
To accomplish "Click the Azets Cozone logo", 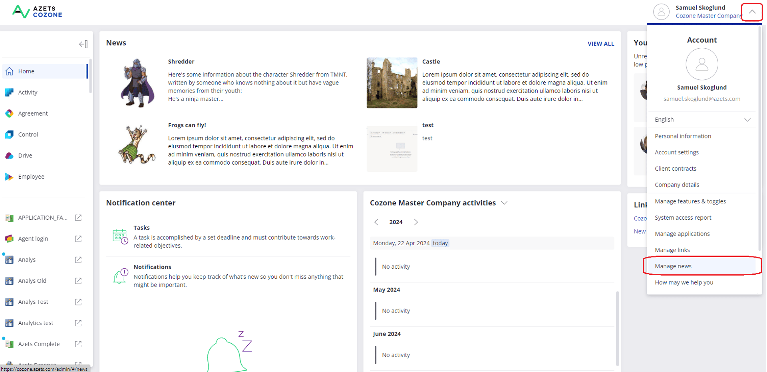I will 37,12.
